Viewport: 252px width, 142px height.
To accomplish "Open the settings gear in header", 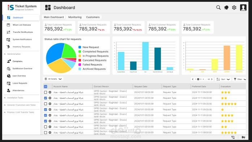I will click(234, 8).
